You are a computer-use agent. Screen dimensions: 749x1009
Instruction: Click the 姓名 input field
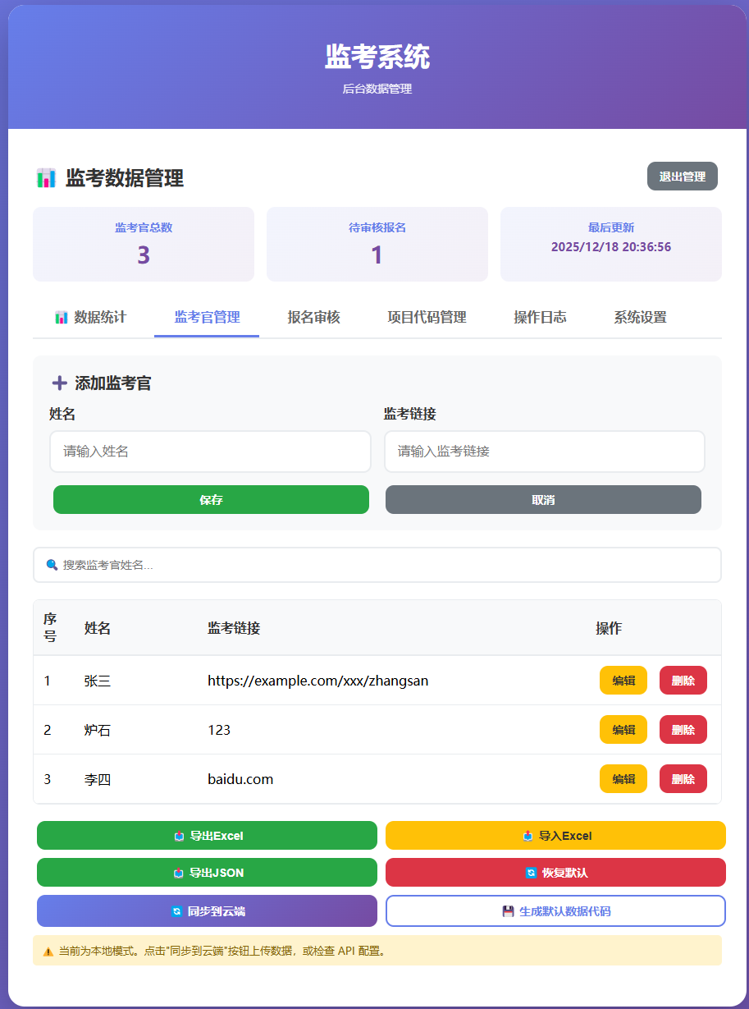tap(210, 452)
